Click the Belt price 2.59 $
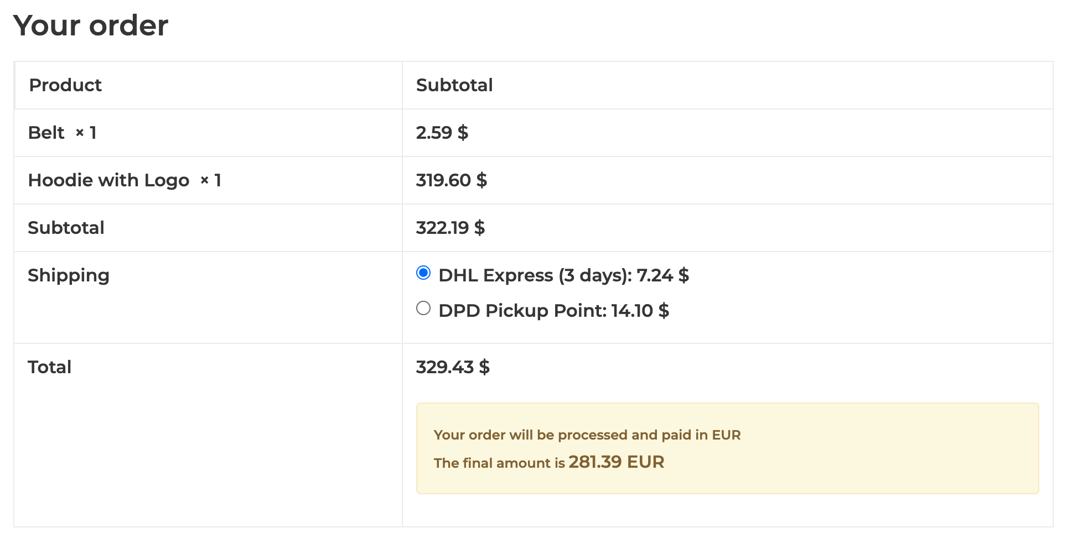 (442, 133)
